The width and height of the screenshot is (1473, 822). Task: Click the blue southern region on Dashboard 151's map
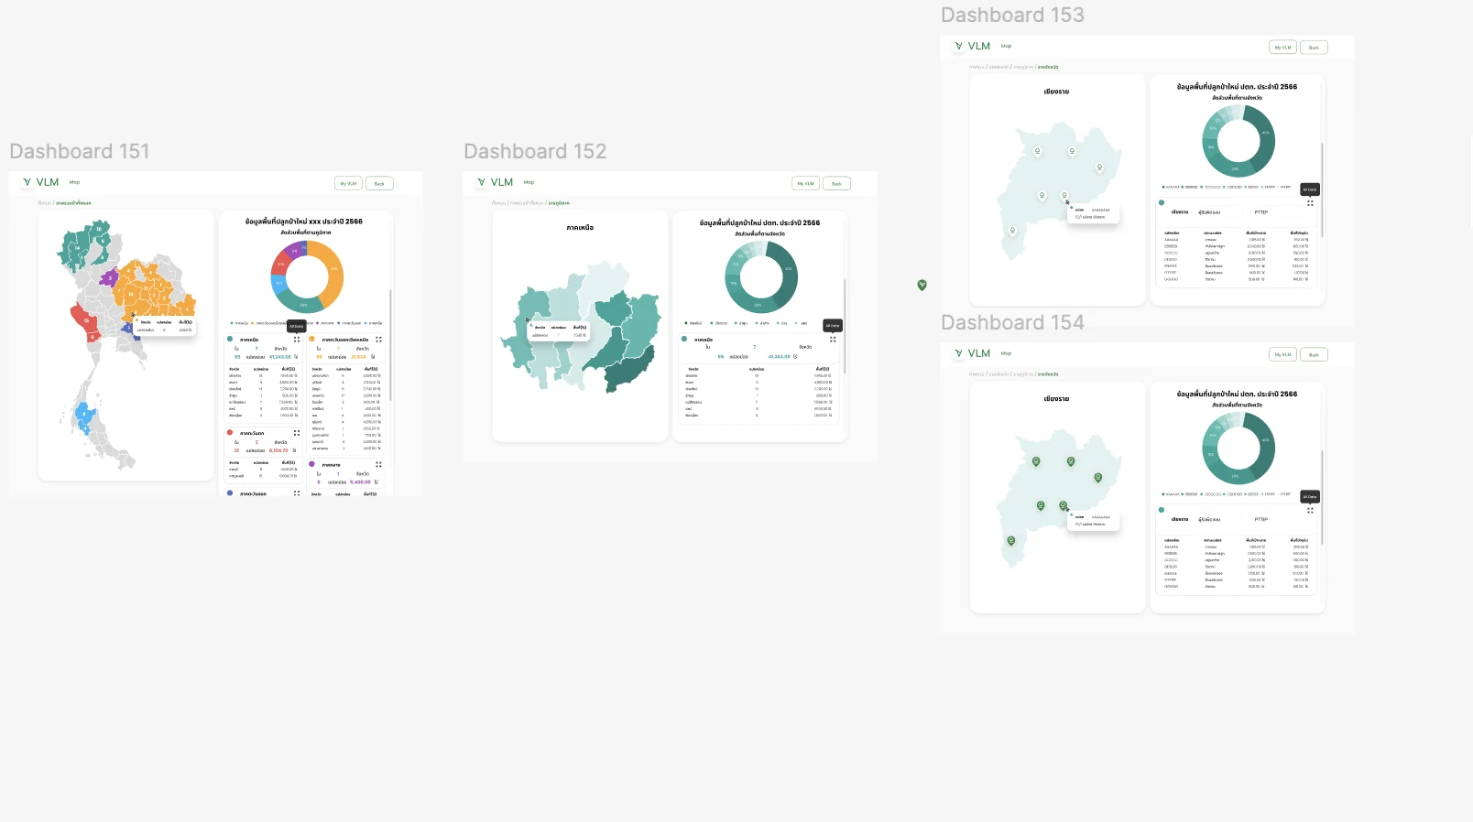[x=84, y=416]
